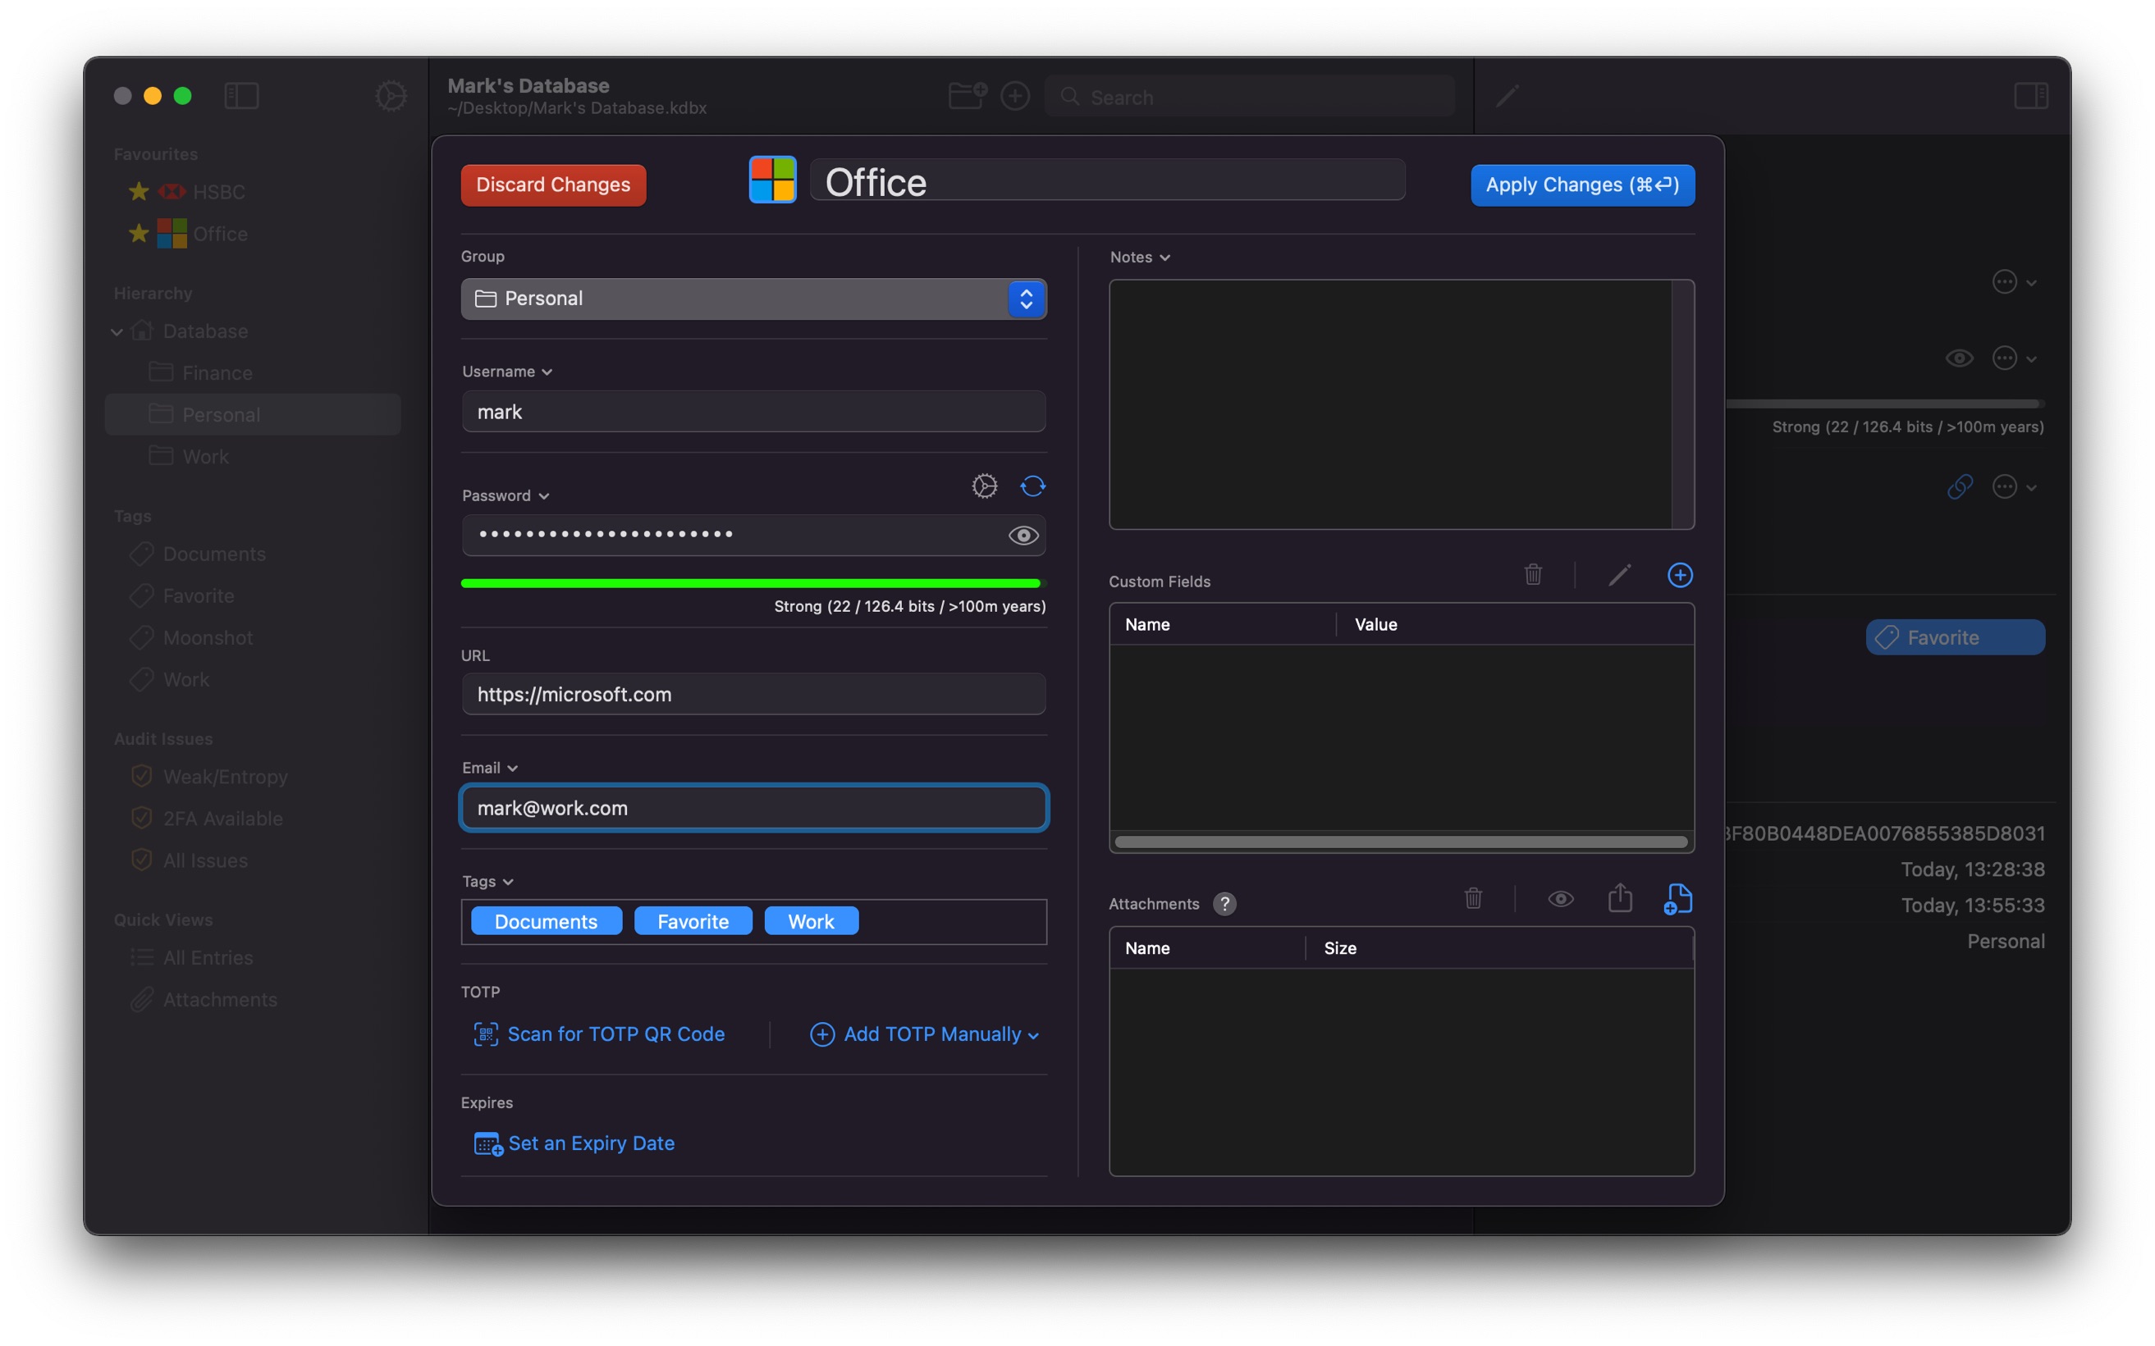Click the Discard Changes button

click(x=553, y=185)
